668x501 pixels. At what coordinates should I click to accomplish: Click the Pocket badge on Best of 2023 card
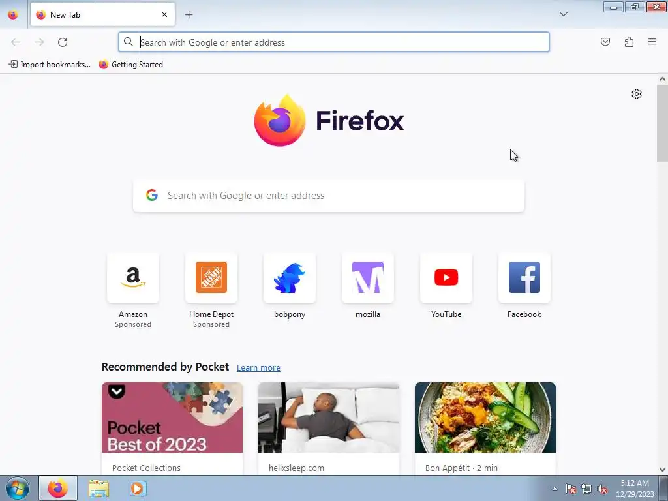[x=116, y=391]
